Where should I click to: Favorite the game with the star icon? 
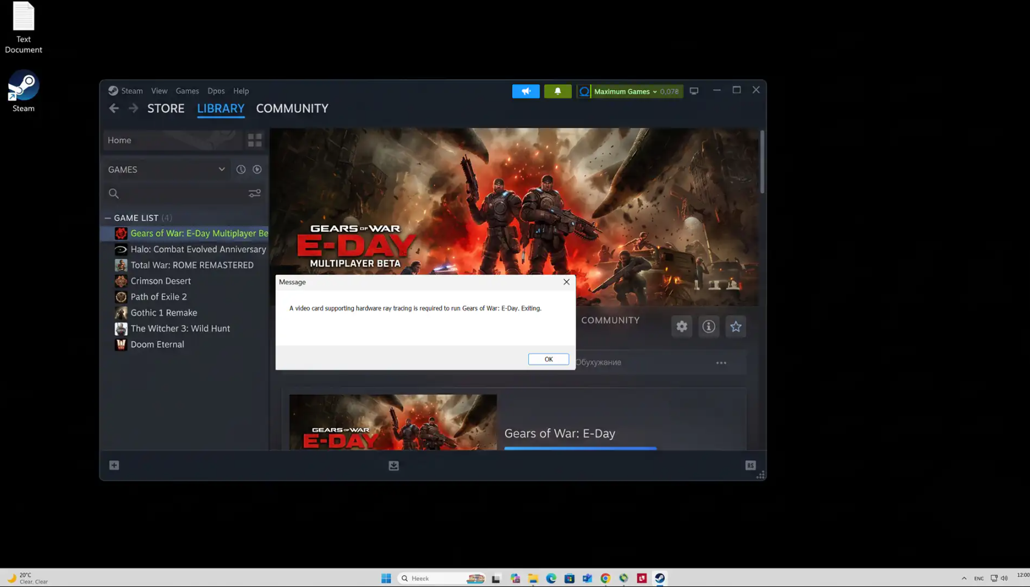[736, 327]
